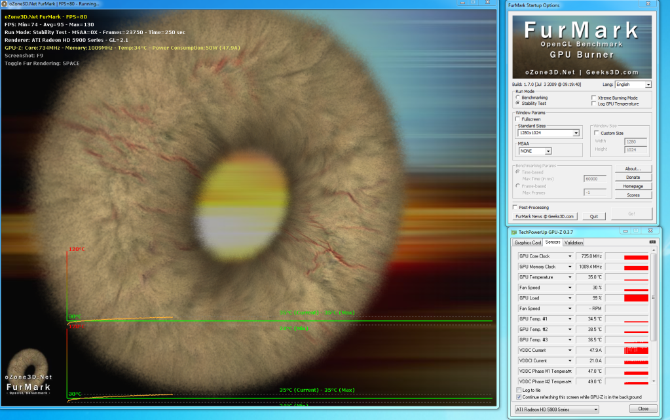670x420 pixels.
Task: Minimize the FurMark rendering window
Action: [x=462, y=3]
